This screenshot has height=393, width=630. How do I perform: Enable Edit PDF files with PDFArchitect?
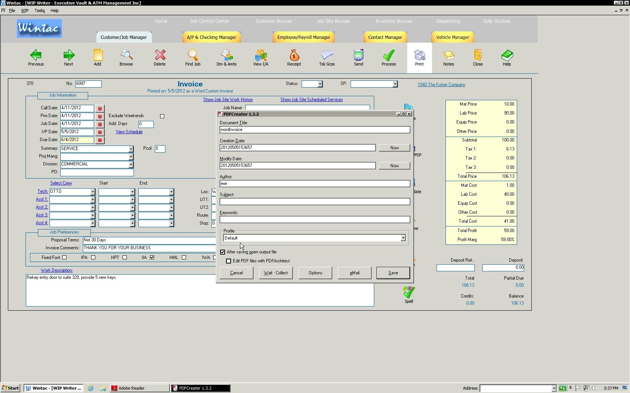[x=228, y=261]
